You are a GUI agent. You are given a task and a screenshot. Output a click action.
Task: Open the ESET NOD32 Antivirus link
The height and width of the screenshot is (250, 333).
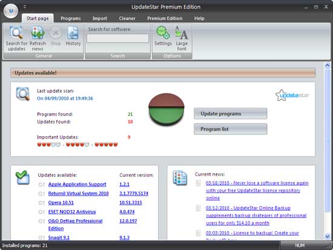(x=72, y=212)
